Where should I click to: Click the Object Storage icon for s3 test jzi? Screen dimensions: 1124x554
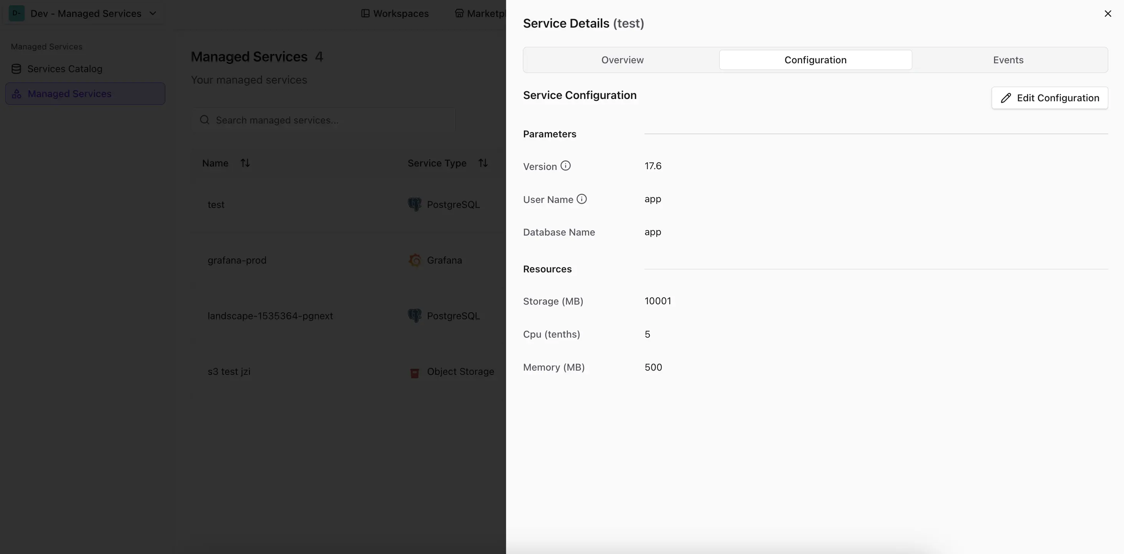pyautogui.click(x=415, y=372)
